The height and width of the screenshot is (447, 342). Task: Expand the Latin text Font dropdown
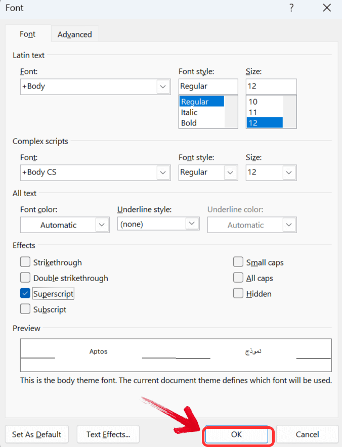click(163, 86)
